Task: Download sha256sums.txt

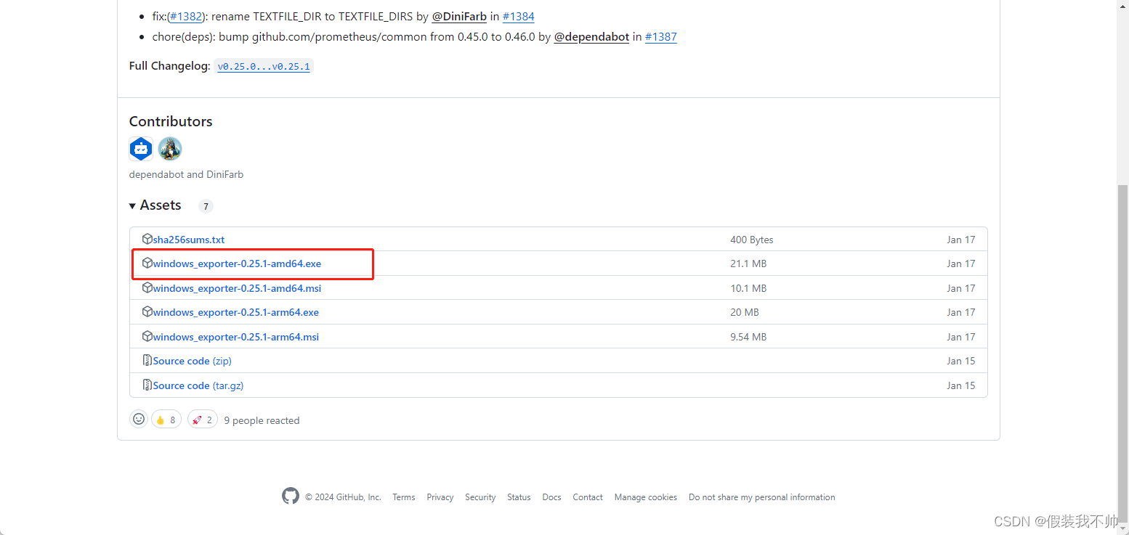Action: [189, 240]
